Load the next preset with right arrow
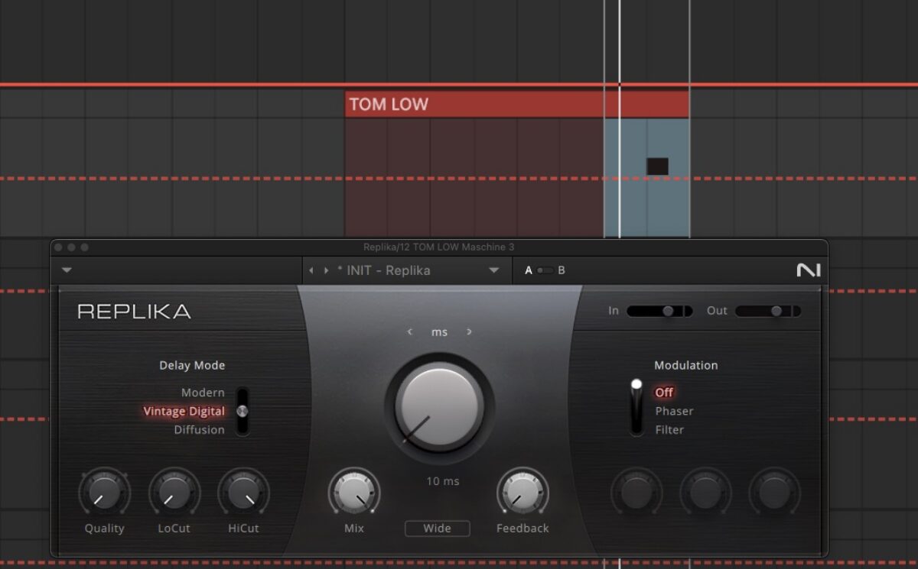The width and height of the screenshot is (918, 569). point(327,270)
